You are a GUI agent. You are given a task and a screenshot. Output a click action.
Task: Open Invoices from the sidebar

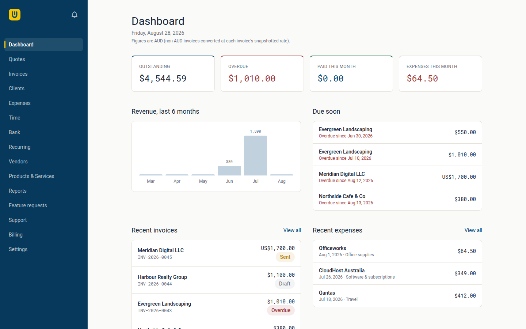(43, 74)
